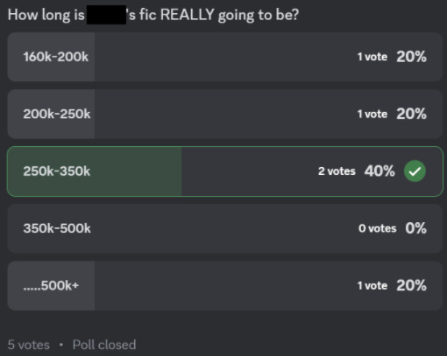Choose the 350k-500k poll answer
Screen dimensions: 447x356
pyautogui.click(x=224, y=228)
